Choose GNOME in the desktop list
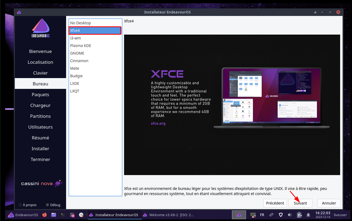This screenshot has height=221, width=352. pos(77,53)
